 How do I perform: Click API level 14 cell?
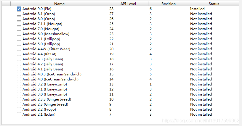(111, 79)
